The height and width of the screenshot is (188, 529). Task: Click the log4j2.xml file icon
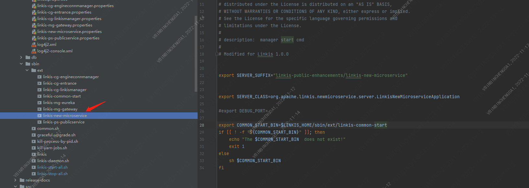click(x=34, y=45)
